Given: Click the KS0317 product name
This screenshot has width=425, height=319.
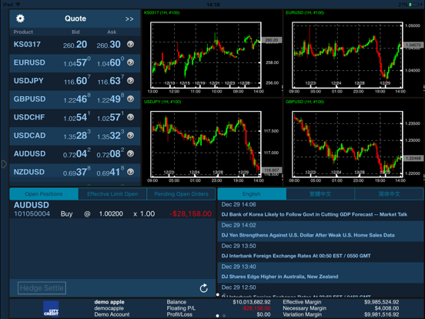Looking at the screenshot, I should pos(27,44).
